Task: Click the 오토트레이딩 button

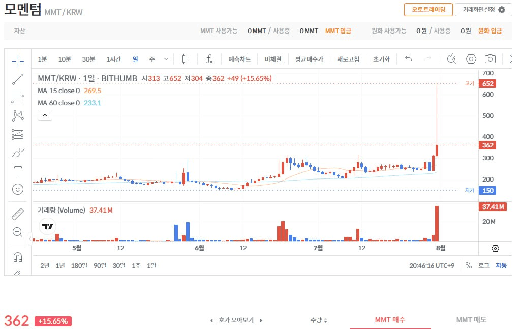Action: 429,10
